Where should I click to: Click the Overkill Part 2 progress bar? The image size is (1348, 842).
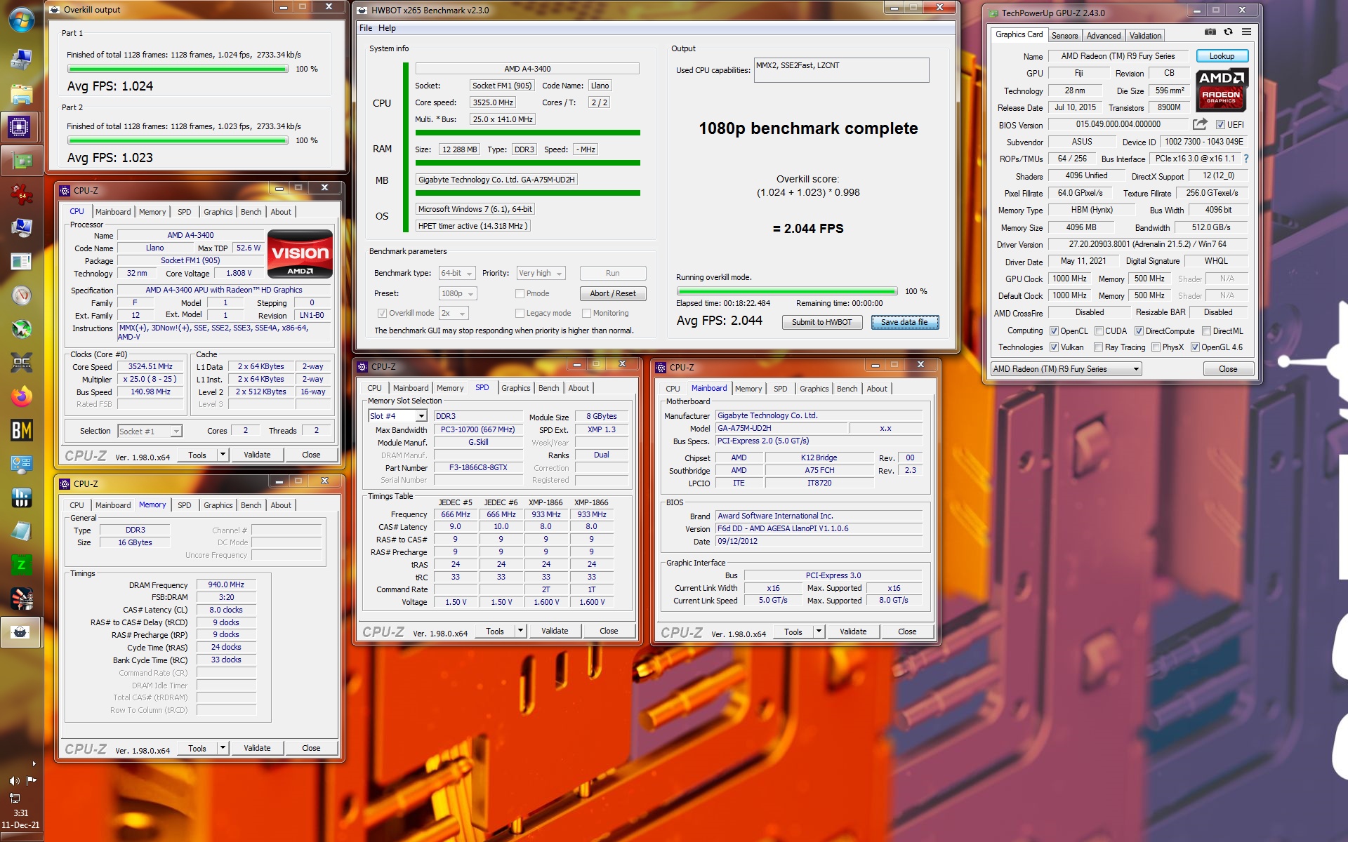pos(178,140)
